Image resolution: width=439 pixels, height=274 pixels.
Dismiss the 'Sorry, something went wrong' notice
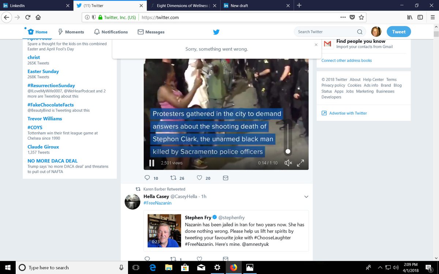pos(316,45)
